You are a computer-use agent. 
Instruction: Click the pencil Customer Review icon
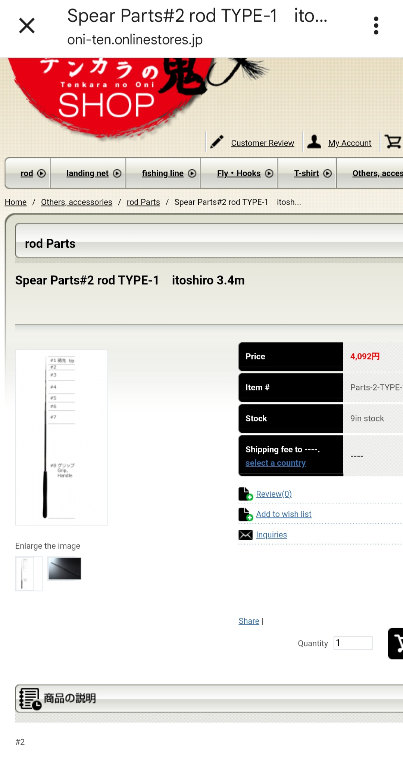(x=217, y=142)
